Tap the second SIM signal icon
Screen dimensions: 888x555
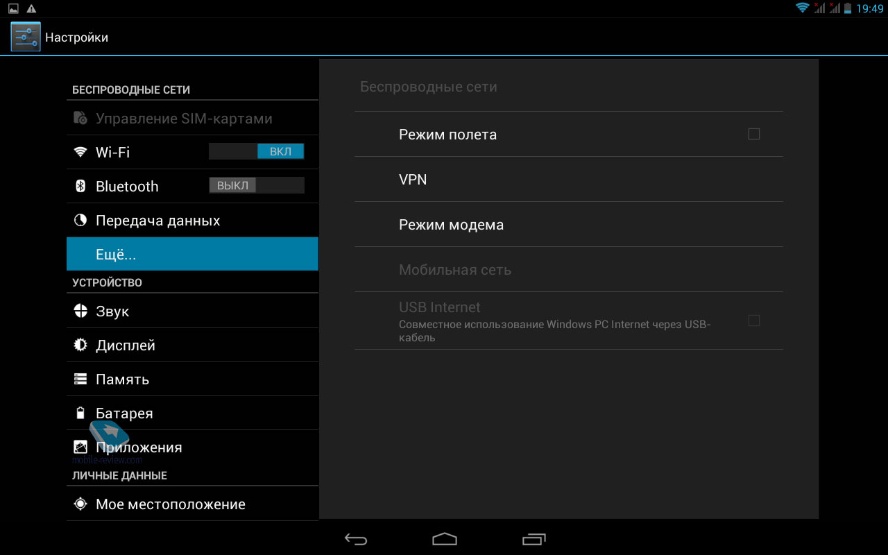coord(835,8)
